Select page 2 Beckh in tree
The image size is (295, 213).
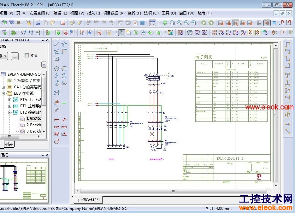(34, 125)
